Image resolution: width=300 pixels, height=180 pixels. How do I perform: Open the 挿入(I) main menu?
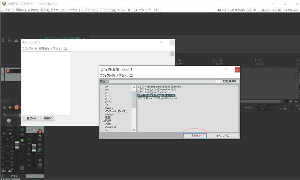(x=44, y=10)
